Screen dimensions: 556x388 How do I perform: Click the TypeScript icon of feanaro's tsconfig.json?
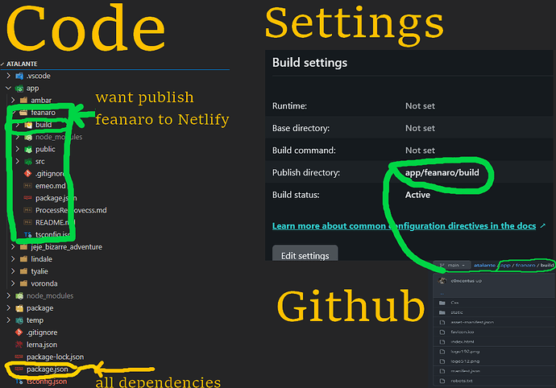coord(28,234)
